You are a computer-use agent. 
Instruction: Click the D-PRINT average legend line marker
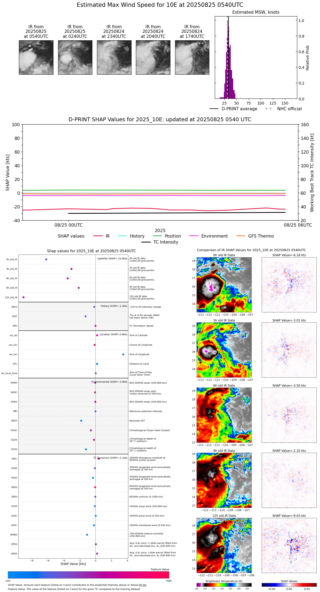[x=214, y=109]
